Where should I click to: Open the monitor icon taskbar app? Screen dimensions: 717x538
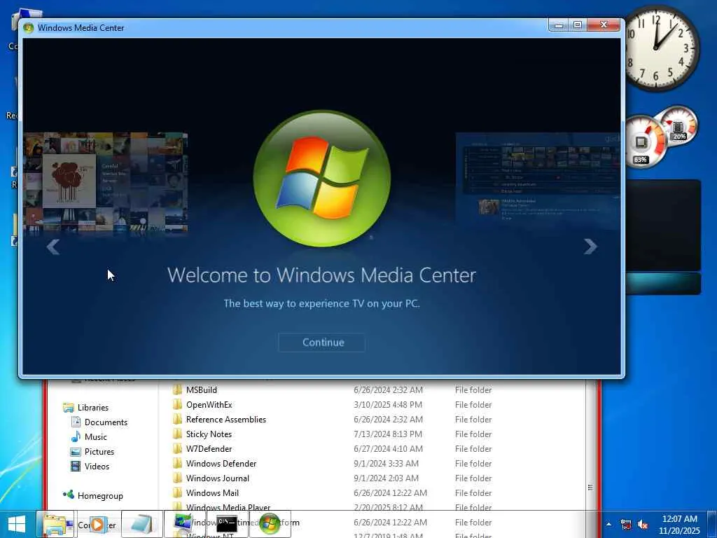coord(184,524)
